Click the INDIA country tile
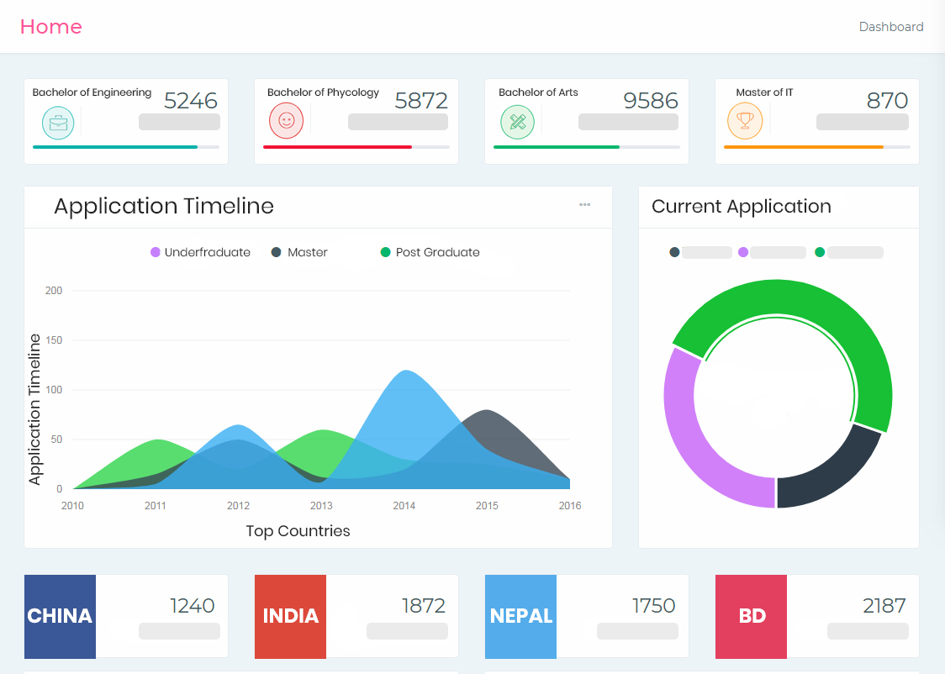945x674 pixels. tap(290, 616)
